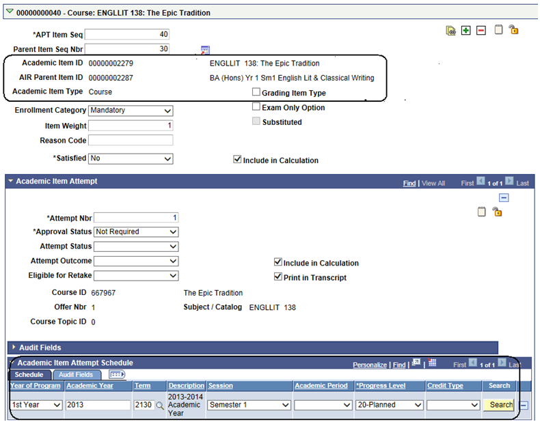Collapse the 00000000040 course section triangle

pyautogui.click(x=10, y=12)
